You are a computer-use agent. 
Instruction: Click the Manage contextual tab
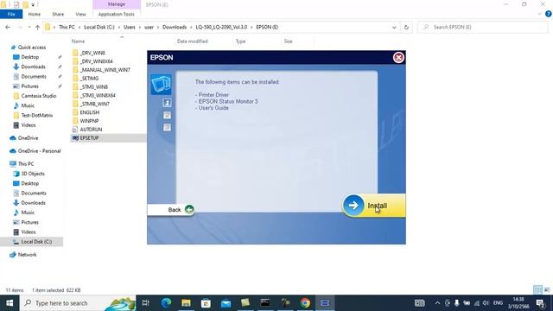[117, 4]
